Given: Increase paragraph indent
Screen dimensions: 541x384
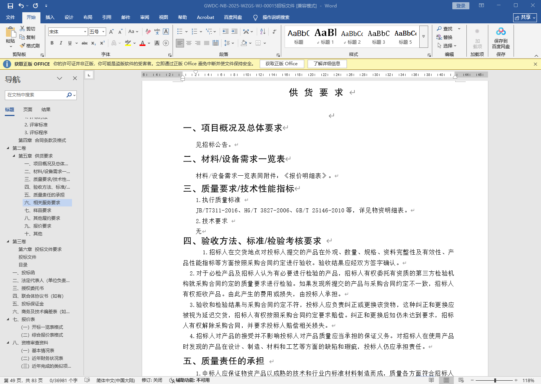Looking at the screenshot, I should pyautogui.click(x=235, y=32).
